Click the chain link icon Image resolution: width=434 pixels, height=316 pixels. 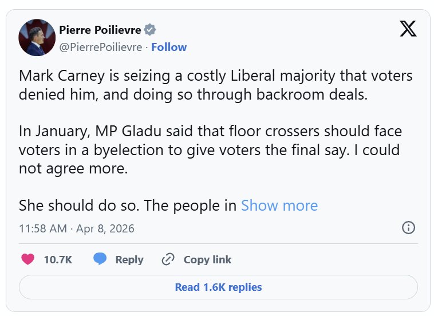[168, 259]
